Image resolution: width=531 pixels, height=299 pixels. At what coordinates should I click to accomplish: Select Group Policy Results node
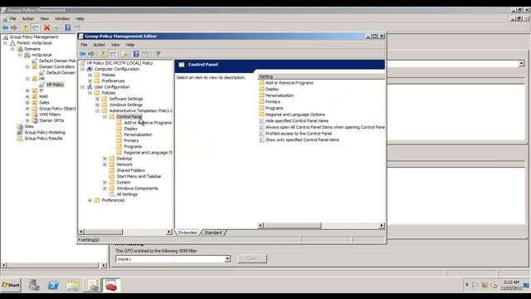(43, 139)
